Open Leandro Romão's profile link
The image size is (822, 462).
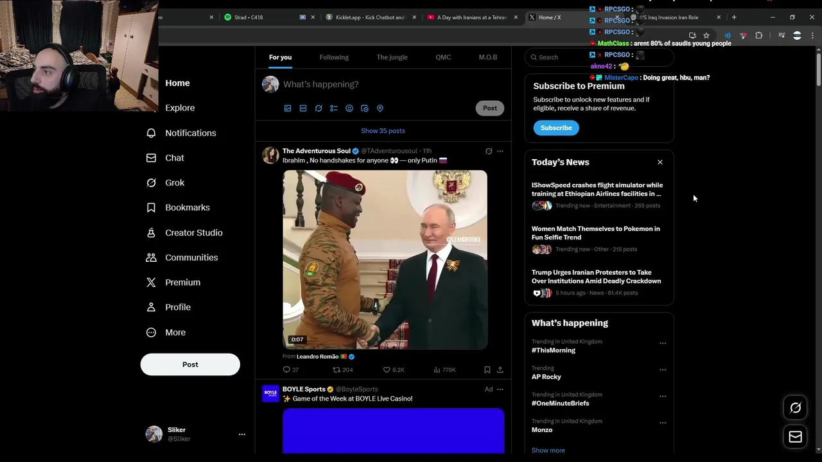pos(318,357)
